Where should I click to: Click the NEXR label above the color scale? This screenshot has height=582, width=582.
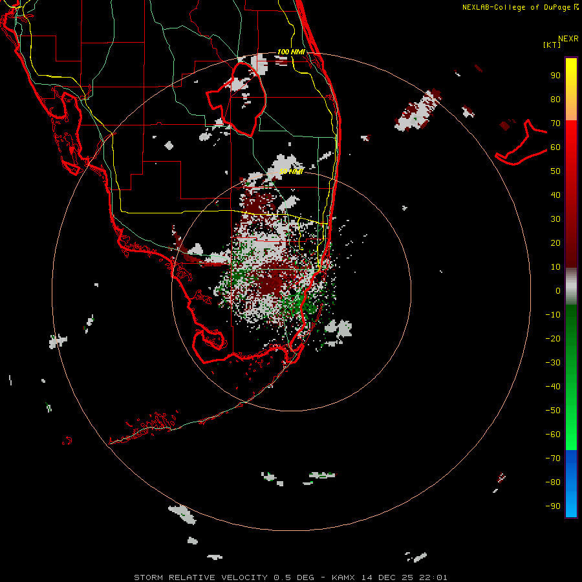coord(568,39)
